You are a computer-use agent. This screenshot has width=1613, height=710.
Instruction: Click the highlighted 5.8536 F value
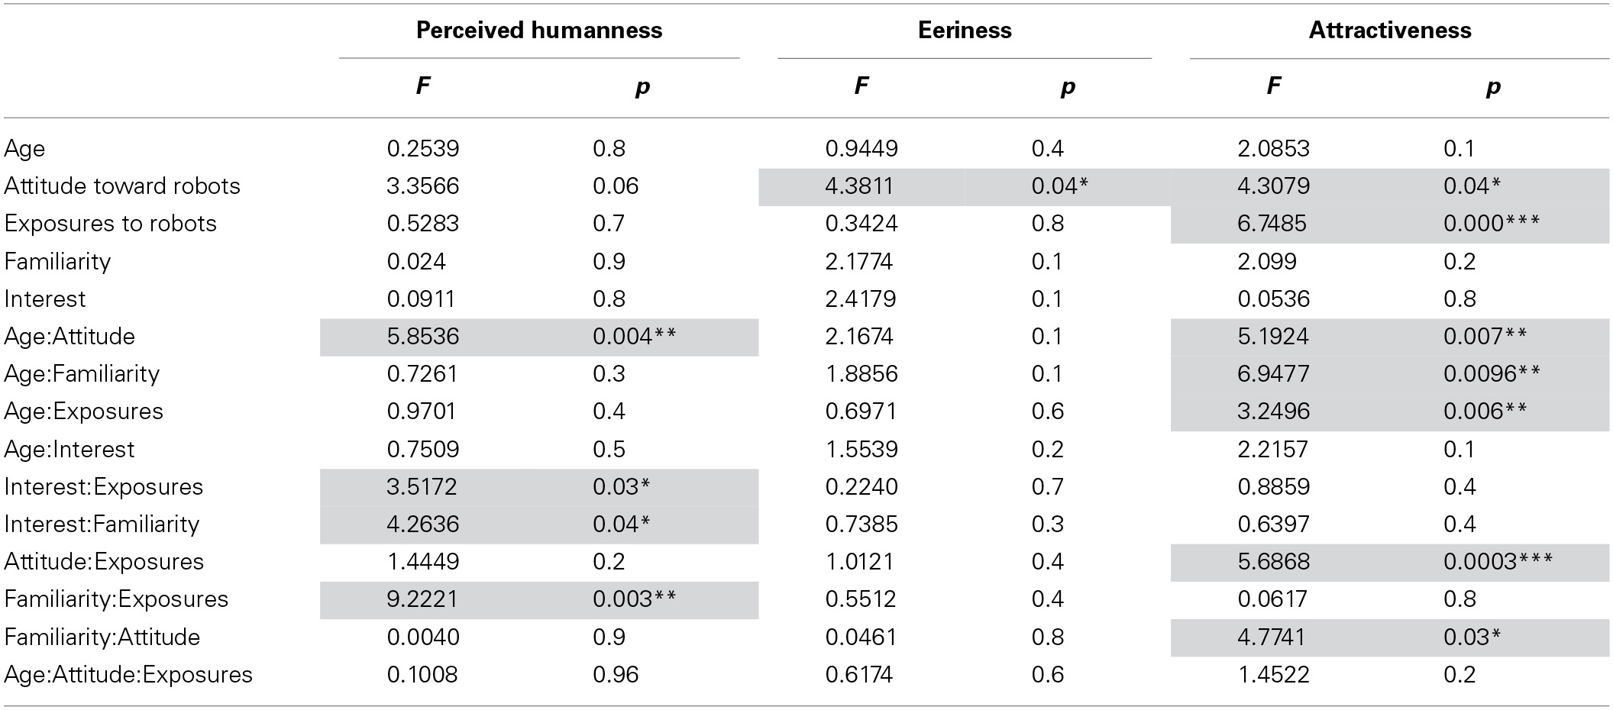point(422,337)
